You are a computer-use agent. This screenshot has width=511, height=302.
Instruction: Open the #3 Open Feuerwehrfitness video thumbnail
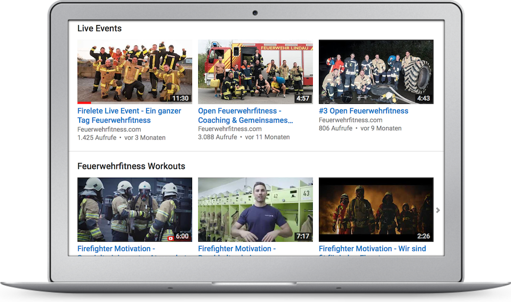376,72
